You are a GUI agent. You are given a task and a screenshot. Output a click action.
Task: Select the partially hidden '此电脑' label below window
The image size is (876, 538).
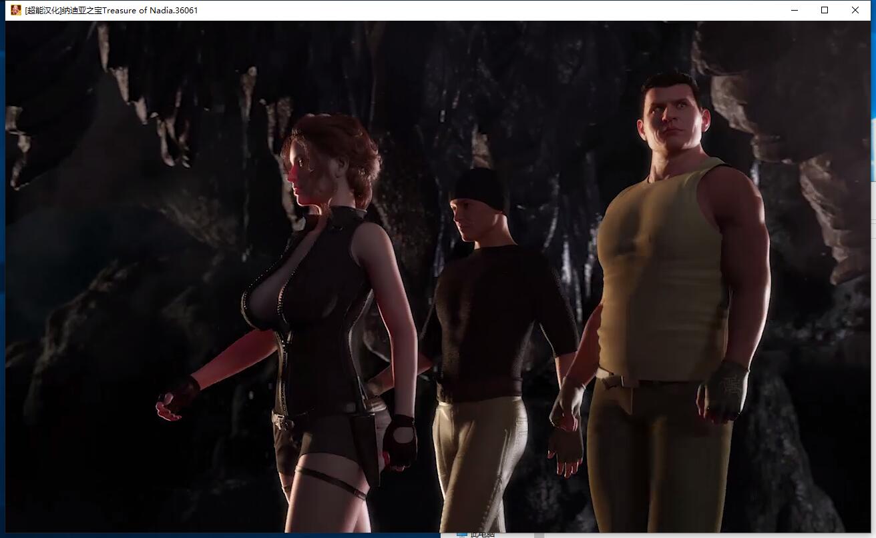483,534
